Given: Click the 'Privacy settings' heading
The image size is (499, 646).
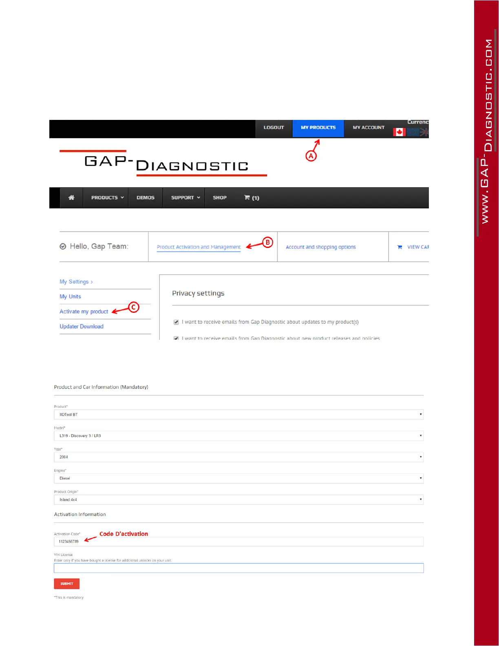Looking at the screenshot, I should (x=198, y=293).
